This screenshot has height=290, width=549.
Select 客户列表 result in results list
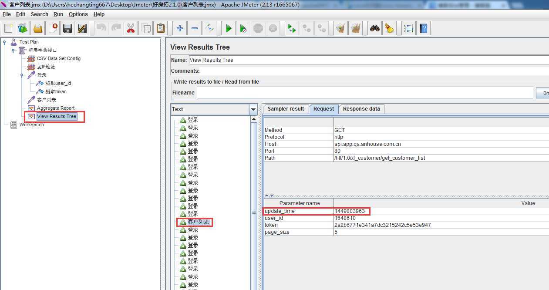click(x=199, y=222)
